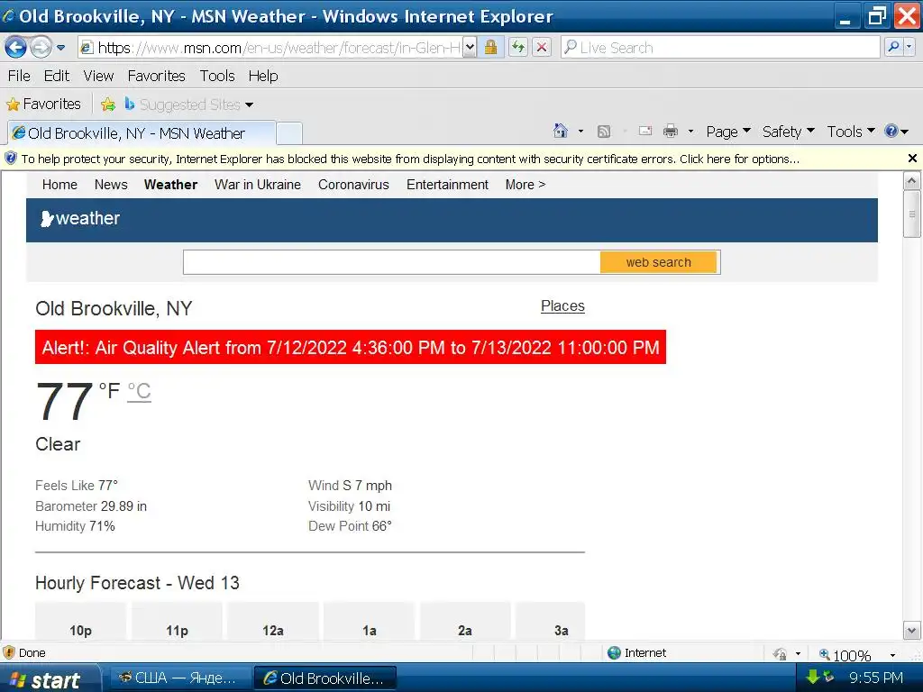Click the page scrollbar down arrow
Screen dimensions: 923x692
[x=911, y=631]
